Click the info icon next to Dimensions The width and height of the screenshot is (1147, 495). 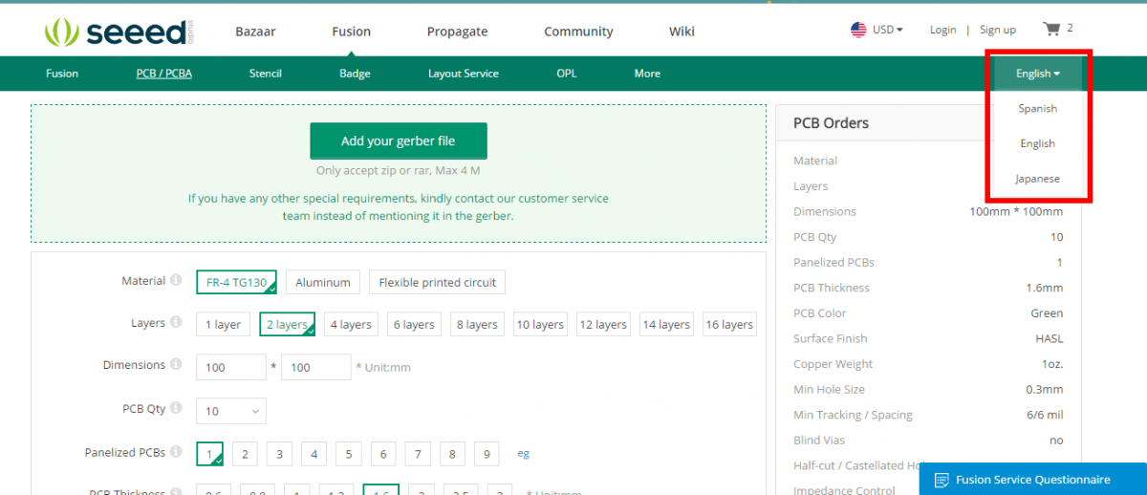(176, 365)
